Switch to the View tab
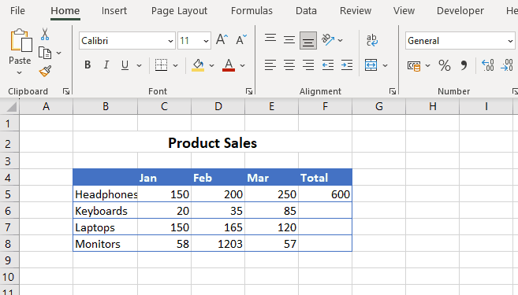 pos(404,11)
